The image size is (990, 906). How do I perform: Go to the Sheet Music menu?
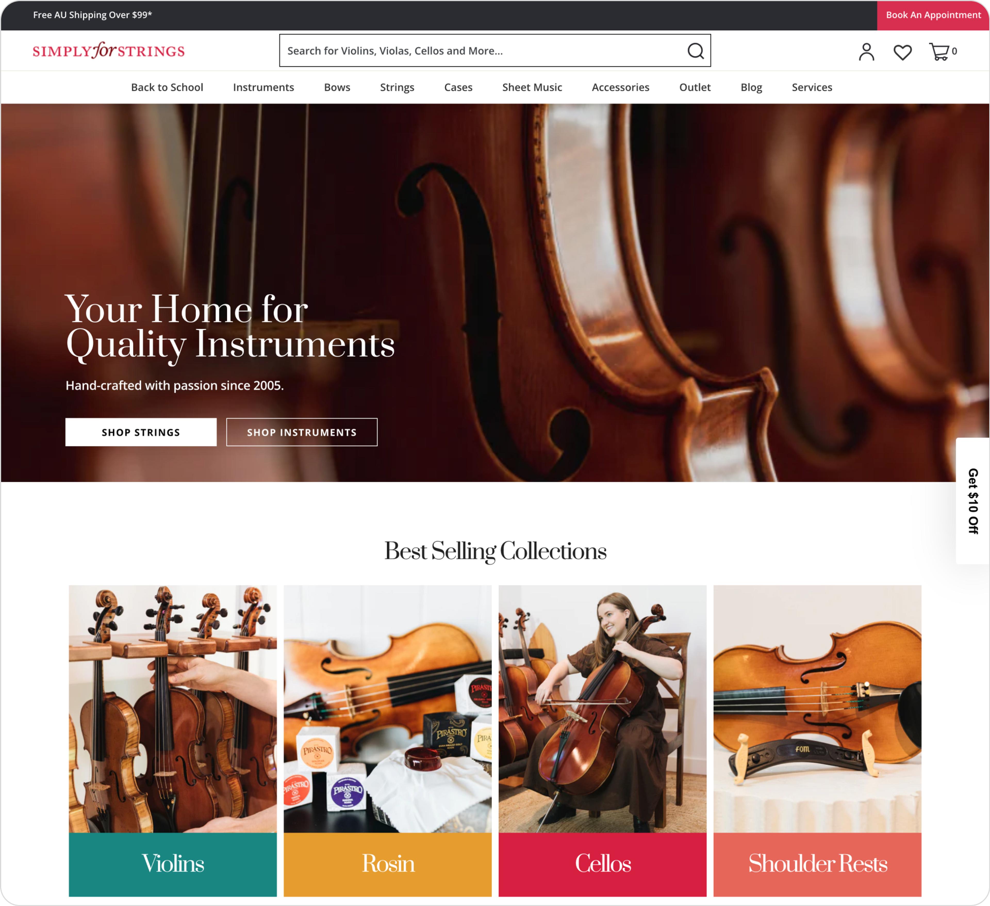[532, 87]
